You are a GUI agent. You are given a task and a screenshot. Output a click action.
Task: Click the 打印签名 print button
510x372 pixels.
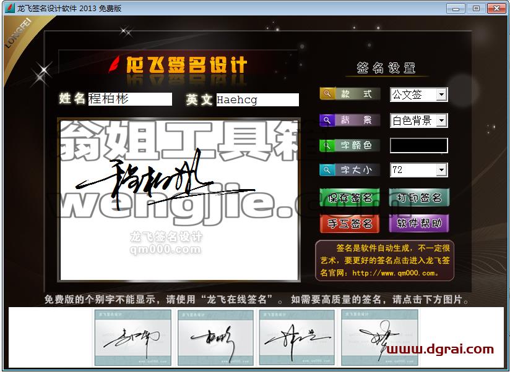[419, 197]
